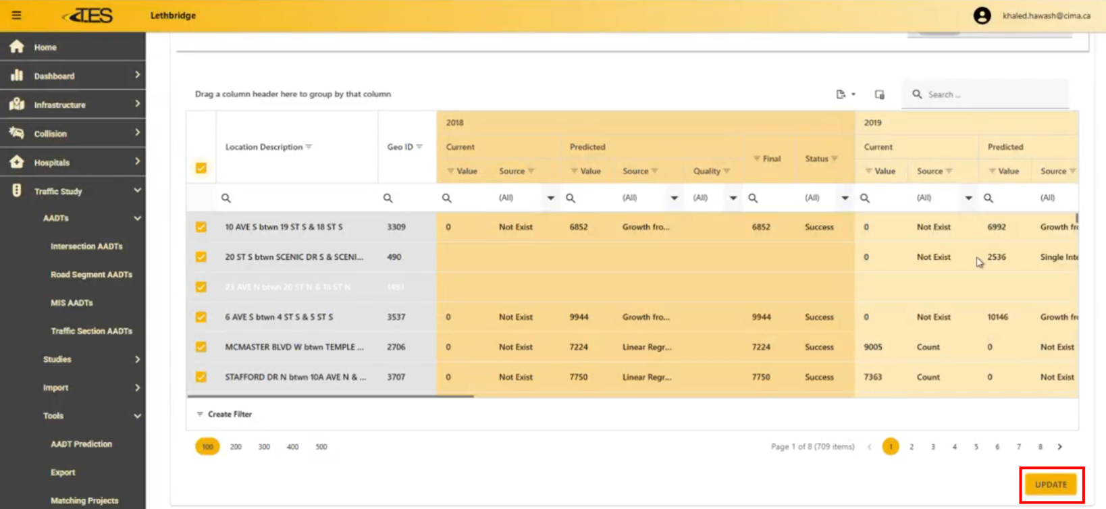Viewport: 1106px width, 509px height.
Task: Toggle the select-all header checkbox
Action: [x=201, y=168]
